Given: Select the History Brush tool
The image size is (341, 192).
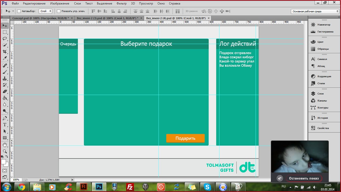Looking at the screenshot, I should [x=5, y=85].
